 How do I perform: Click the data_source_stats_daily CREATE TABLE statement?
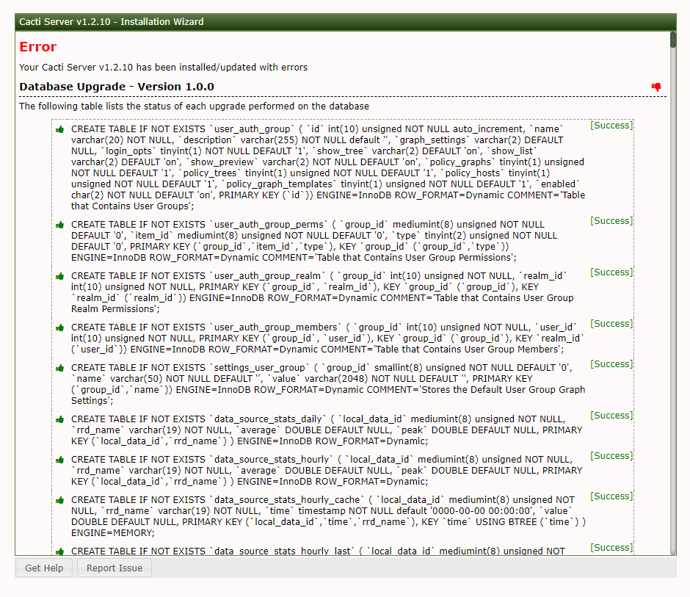pos(327,430)
